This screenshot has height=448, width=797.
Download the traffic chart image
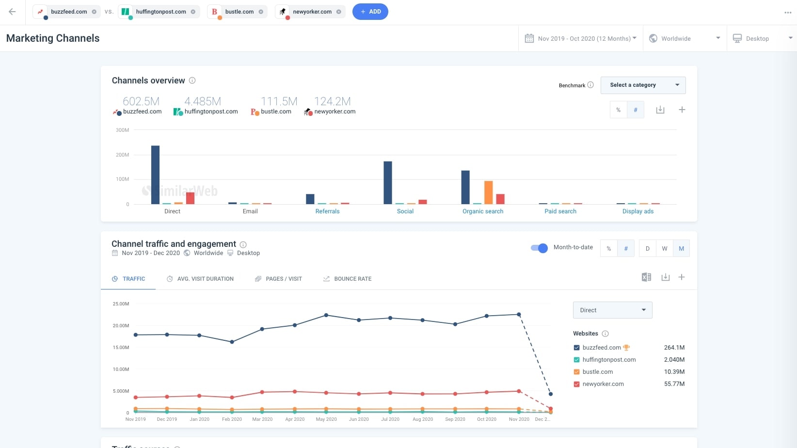[666, 277]
